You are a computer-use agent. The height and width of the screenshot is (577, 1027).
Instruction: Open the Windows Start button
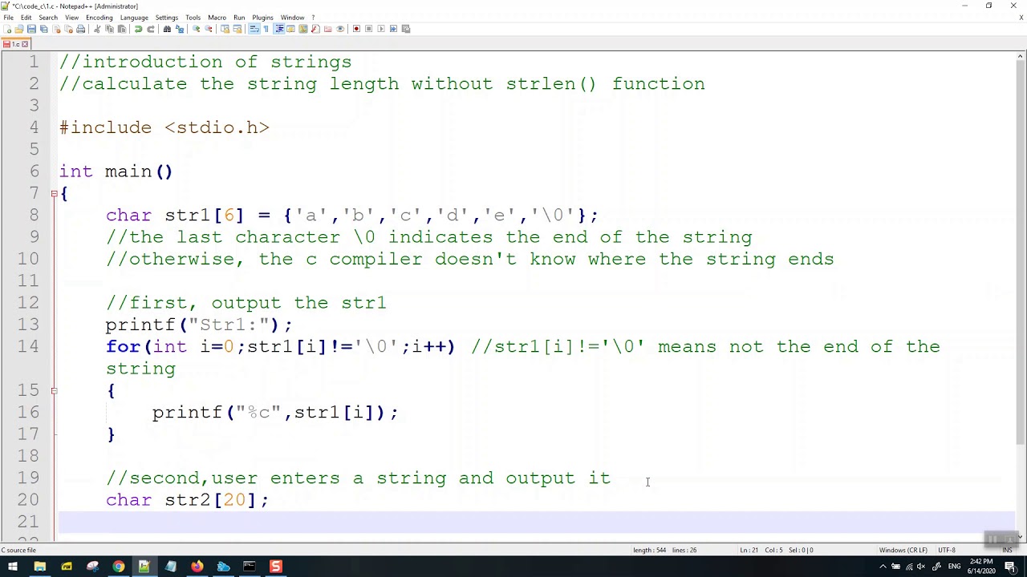coord(13,567)
